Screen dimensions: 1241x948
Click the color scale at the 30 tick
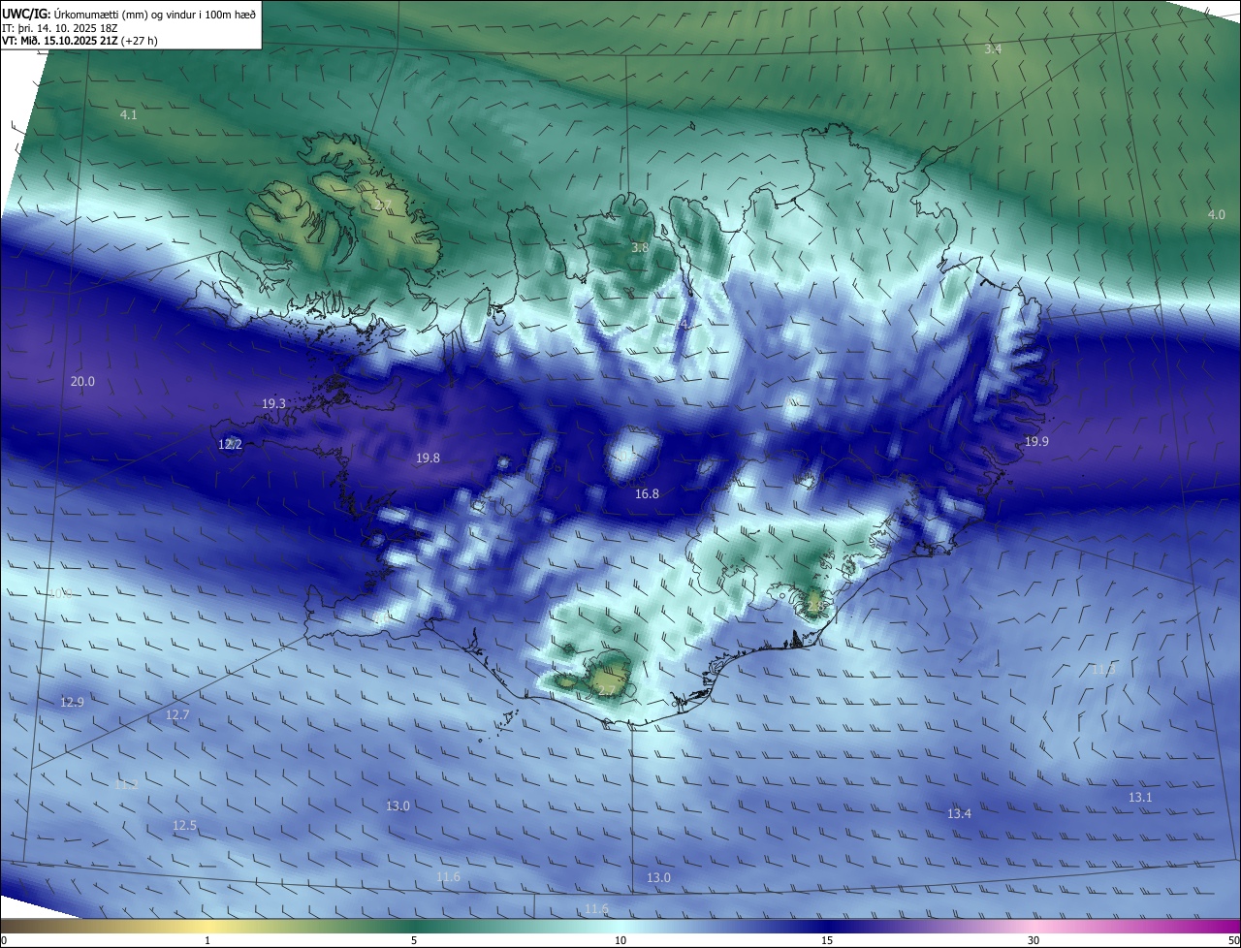point(1034,940)
